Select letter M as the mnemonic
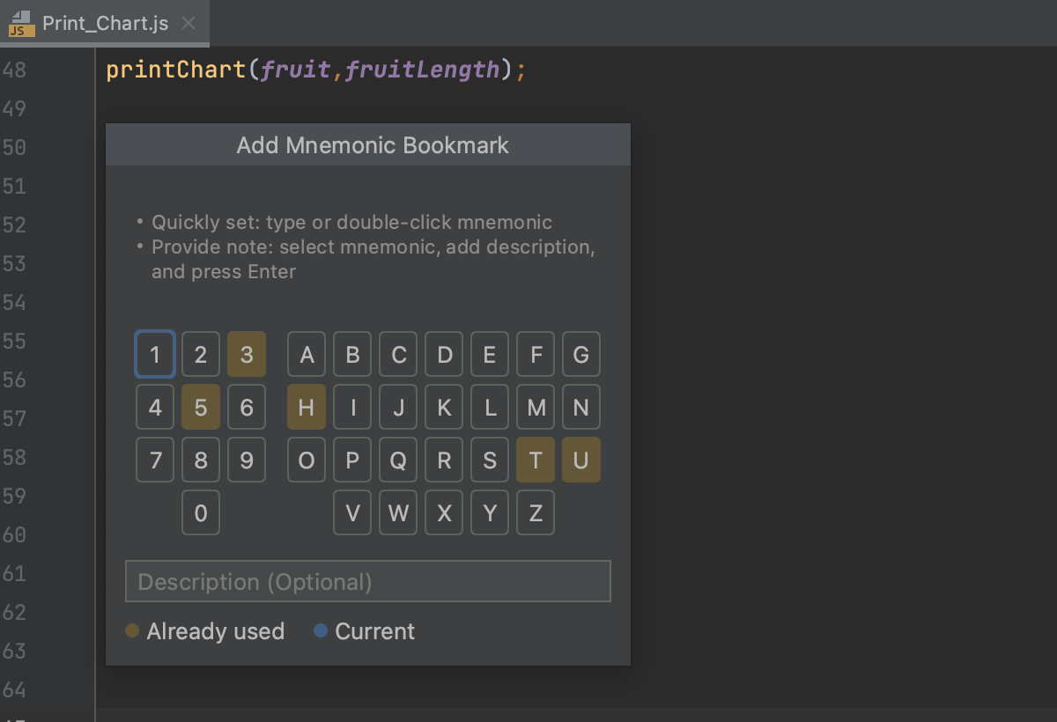Viewport: 1057px width, 722px height. pos(536,407)
